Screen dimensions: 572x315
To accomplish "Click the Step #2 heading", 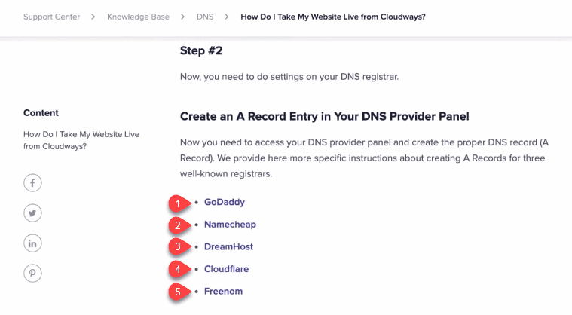I will pos(201,51).
